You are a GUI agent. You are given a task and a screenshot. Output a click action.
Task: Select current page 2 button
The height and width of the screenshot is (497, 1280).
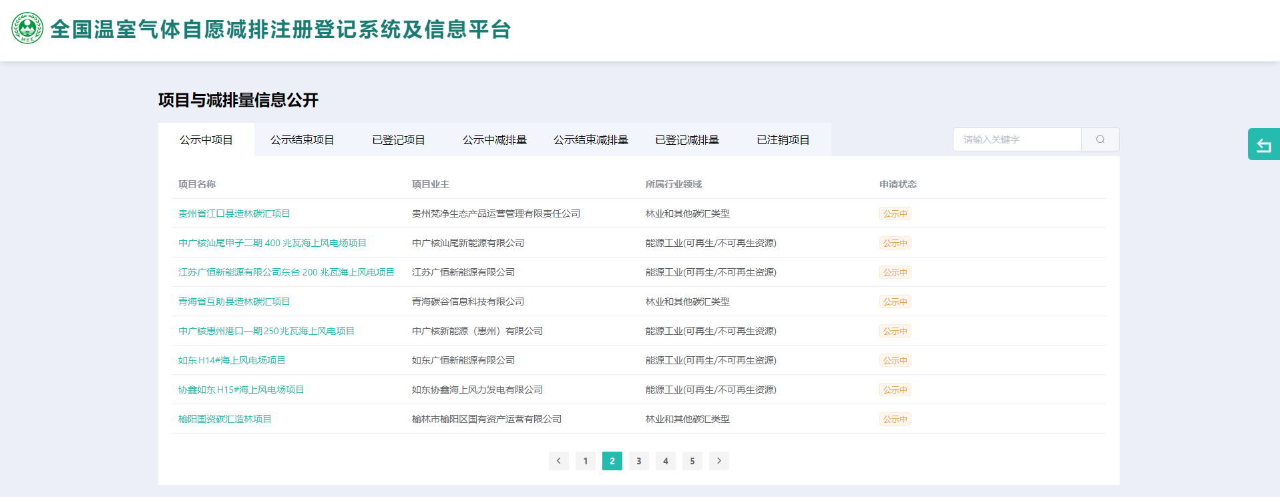pyautogui.click(x=612, y=461)
